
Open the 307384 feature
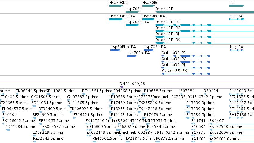(181, 94)
